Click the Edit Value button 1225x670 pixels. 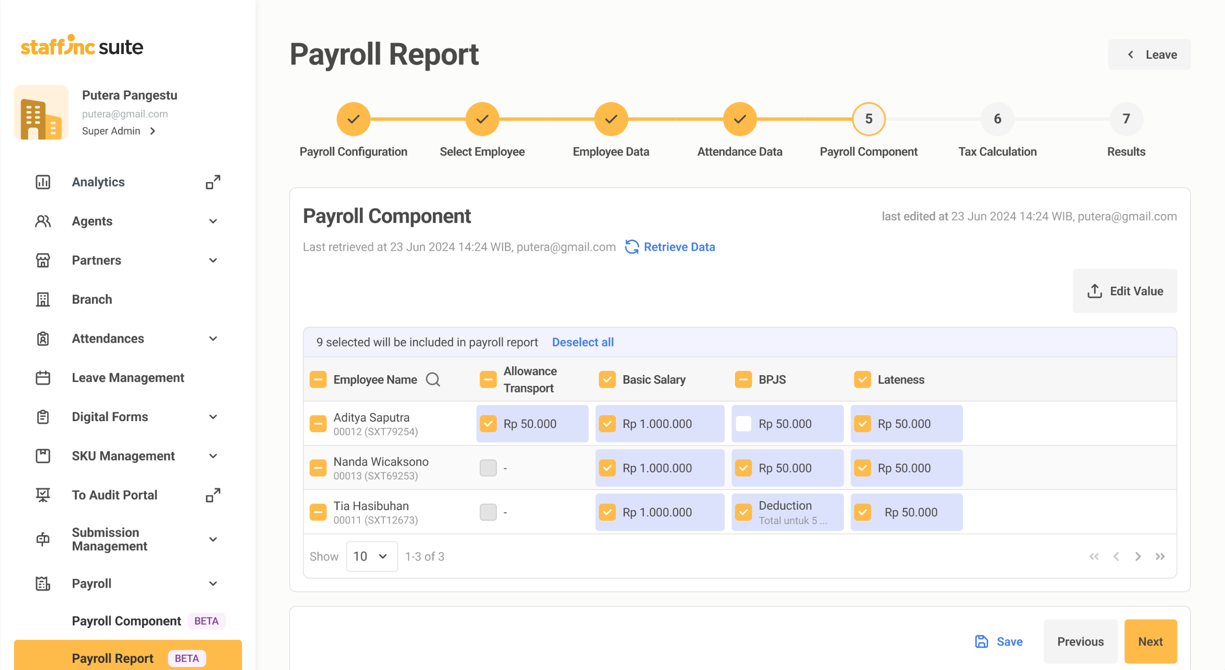click(x=1125, y=291)
